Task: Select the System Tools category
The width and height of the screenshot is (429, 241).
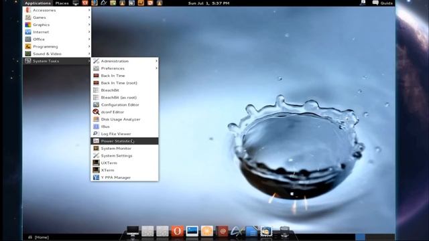Action: [57, 61]
